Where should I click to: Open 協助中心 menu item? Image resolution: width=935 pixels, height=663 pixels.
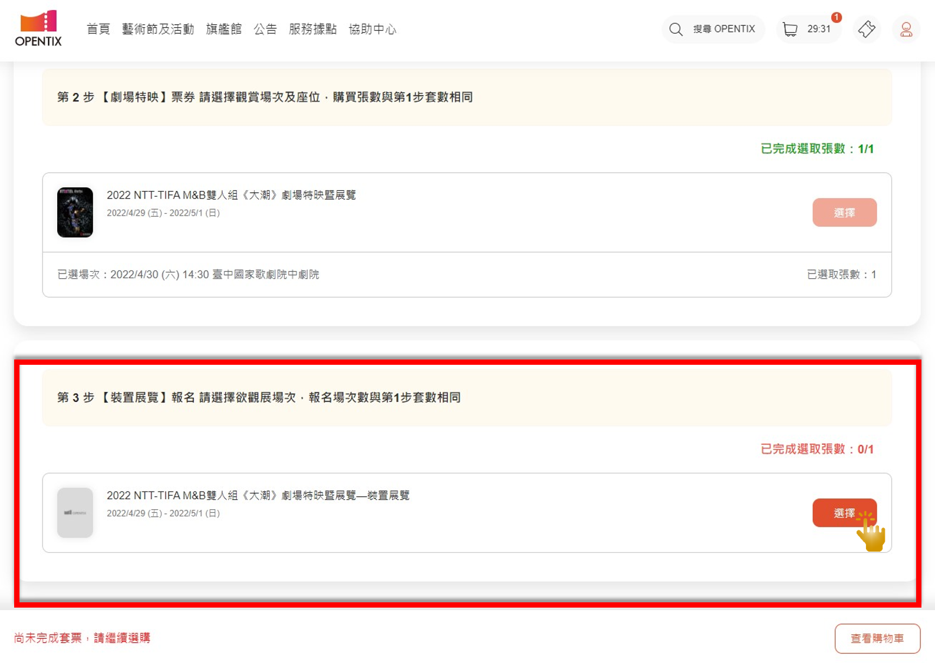coord(373,29)
